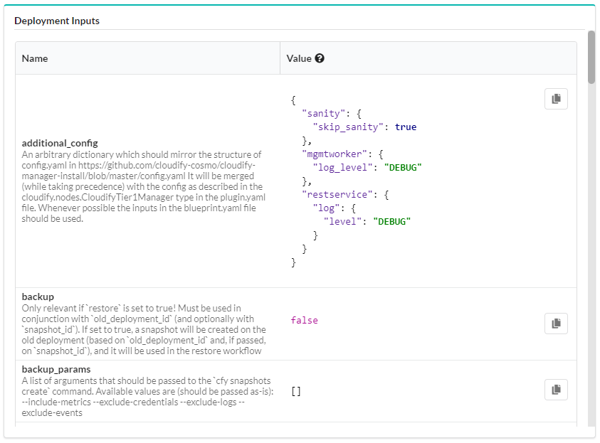Click the backup_params description text
Screen dimensions: 600x443
(x=147, y=397)
